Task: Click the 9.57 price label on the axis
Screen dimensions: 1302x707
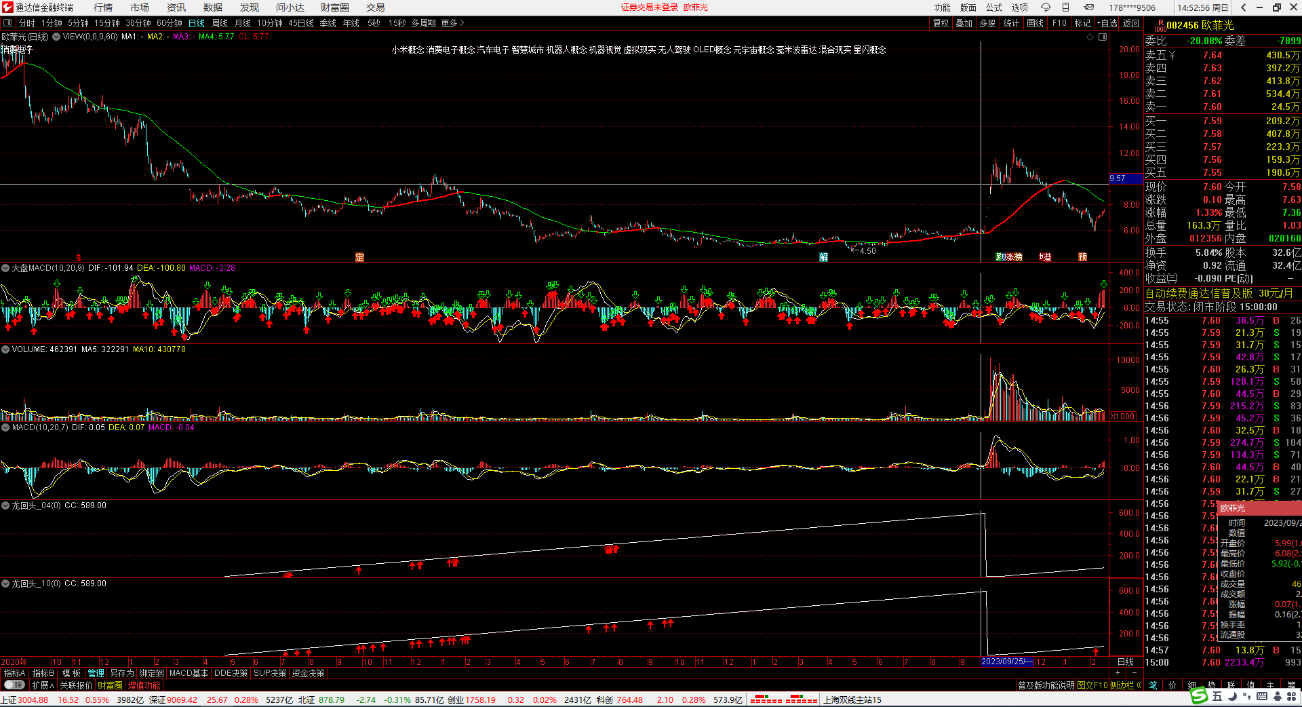Action: [1126, 178]
